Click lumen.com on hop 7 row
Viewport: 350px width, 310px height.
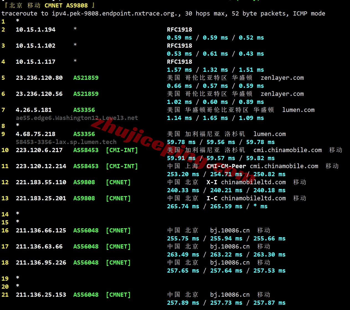(298, 110)
